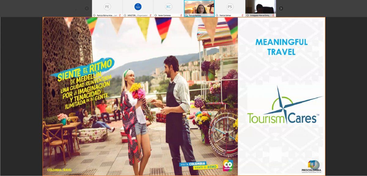Click headset icon next to Patricia Ramirez

[x=186, y=15]
